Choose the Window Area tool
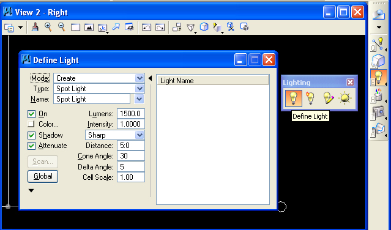391x230 pixels. [75, 28]
